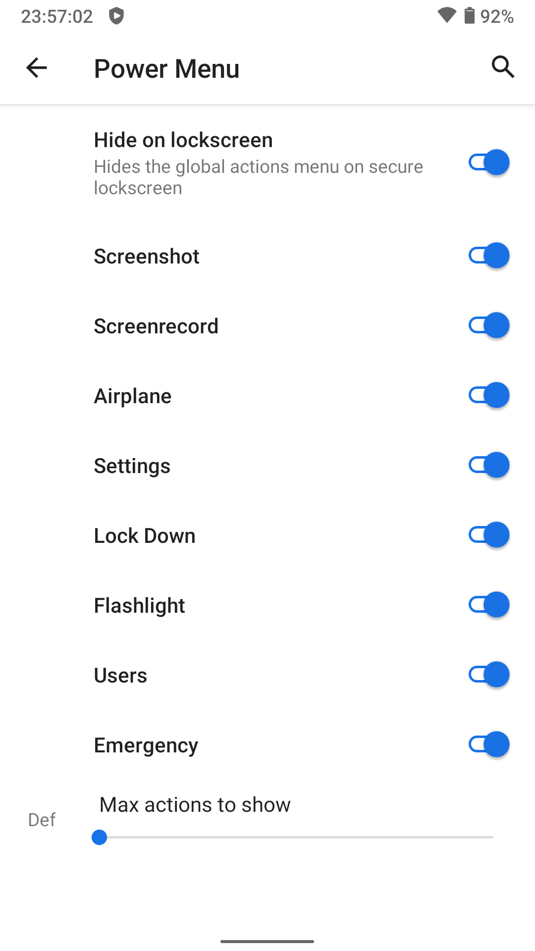This screenshot has height=951, width=535.
Task: Disable the Emergency switch
Action: (489, 744)
